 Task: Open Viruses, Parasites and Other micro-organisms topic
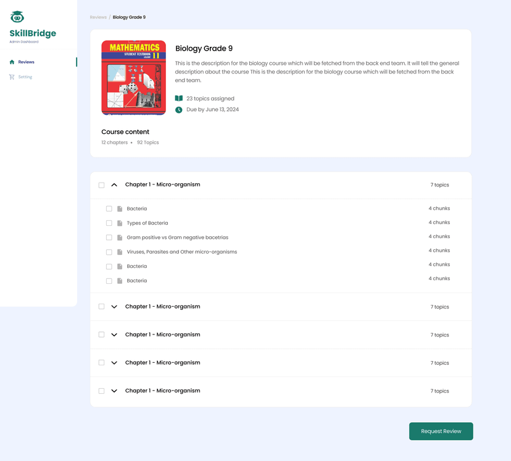click(x=181, y=252)
